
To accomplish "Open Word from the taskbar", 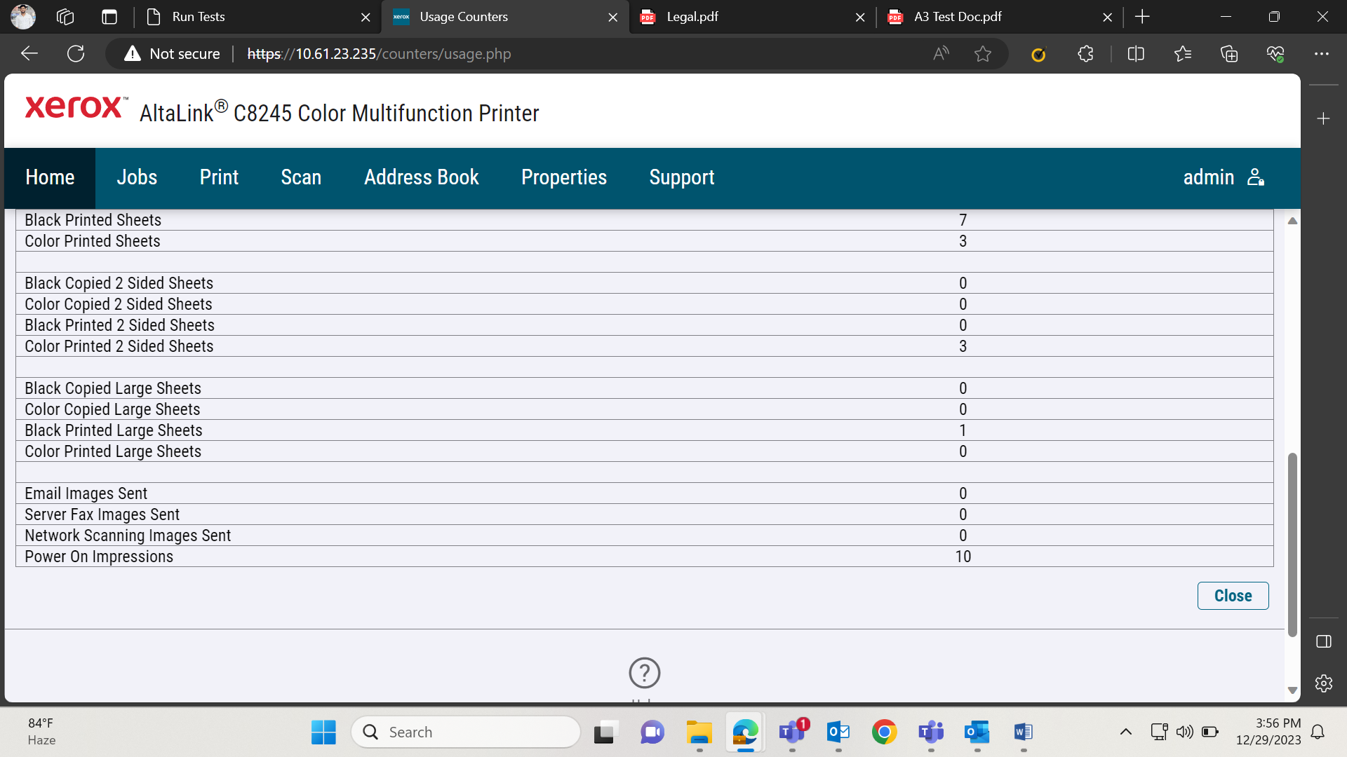I will (1023, 732).
